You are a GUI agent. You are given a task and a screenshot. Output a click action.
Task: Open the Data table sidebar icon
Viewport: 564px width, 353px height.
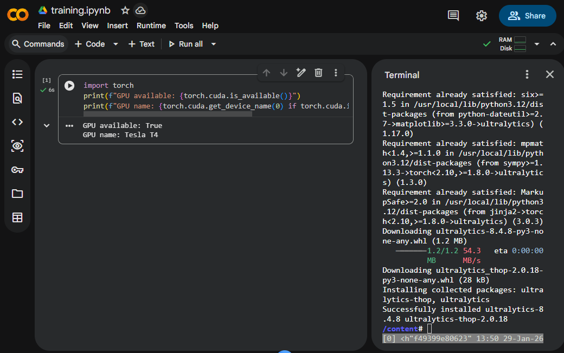17,217
